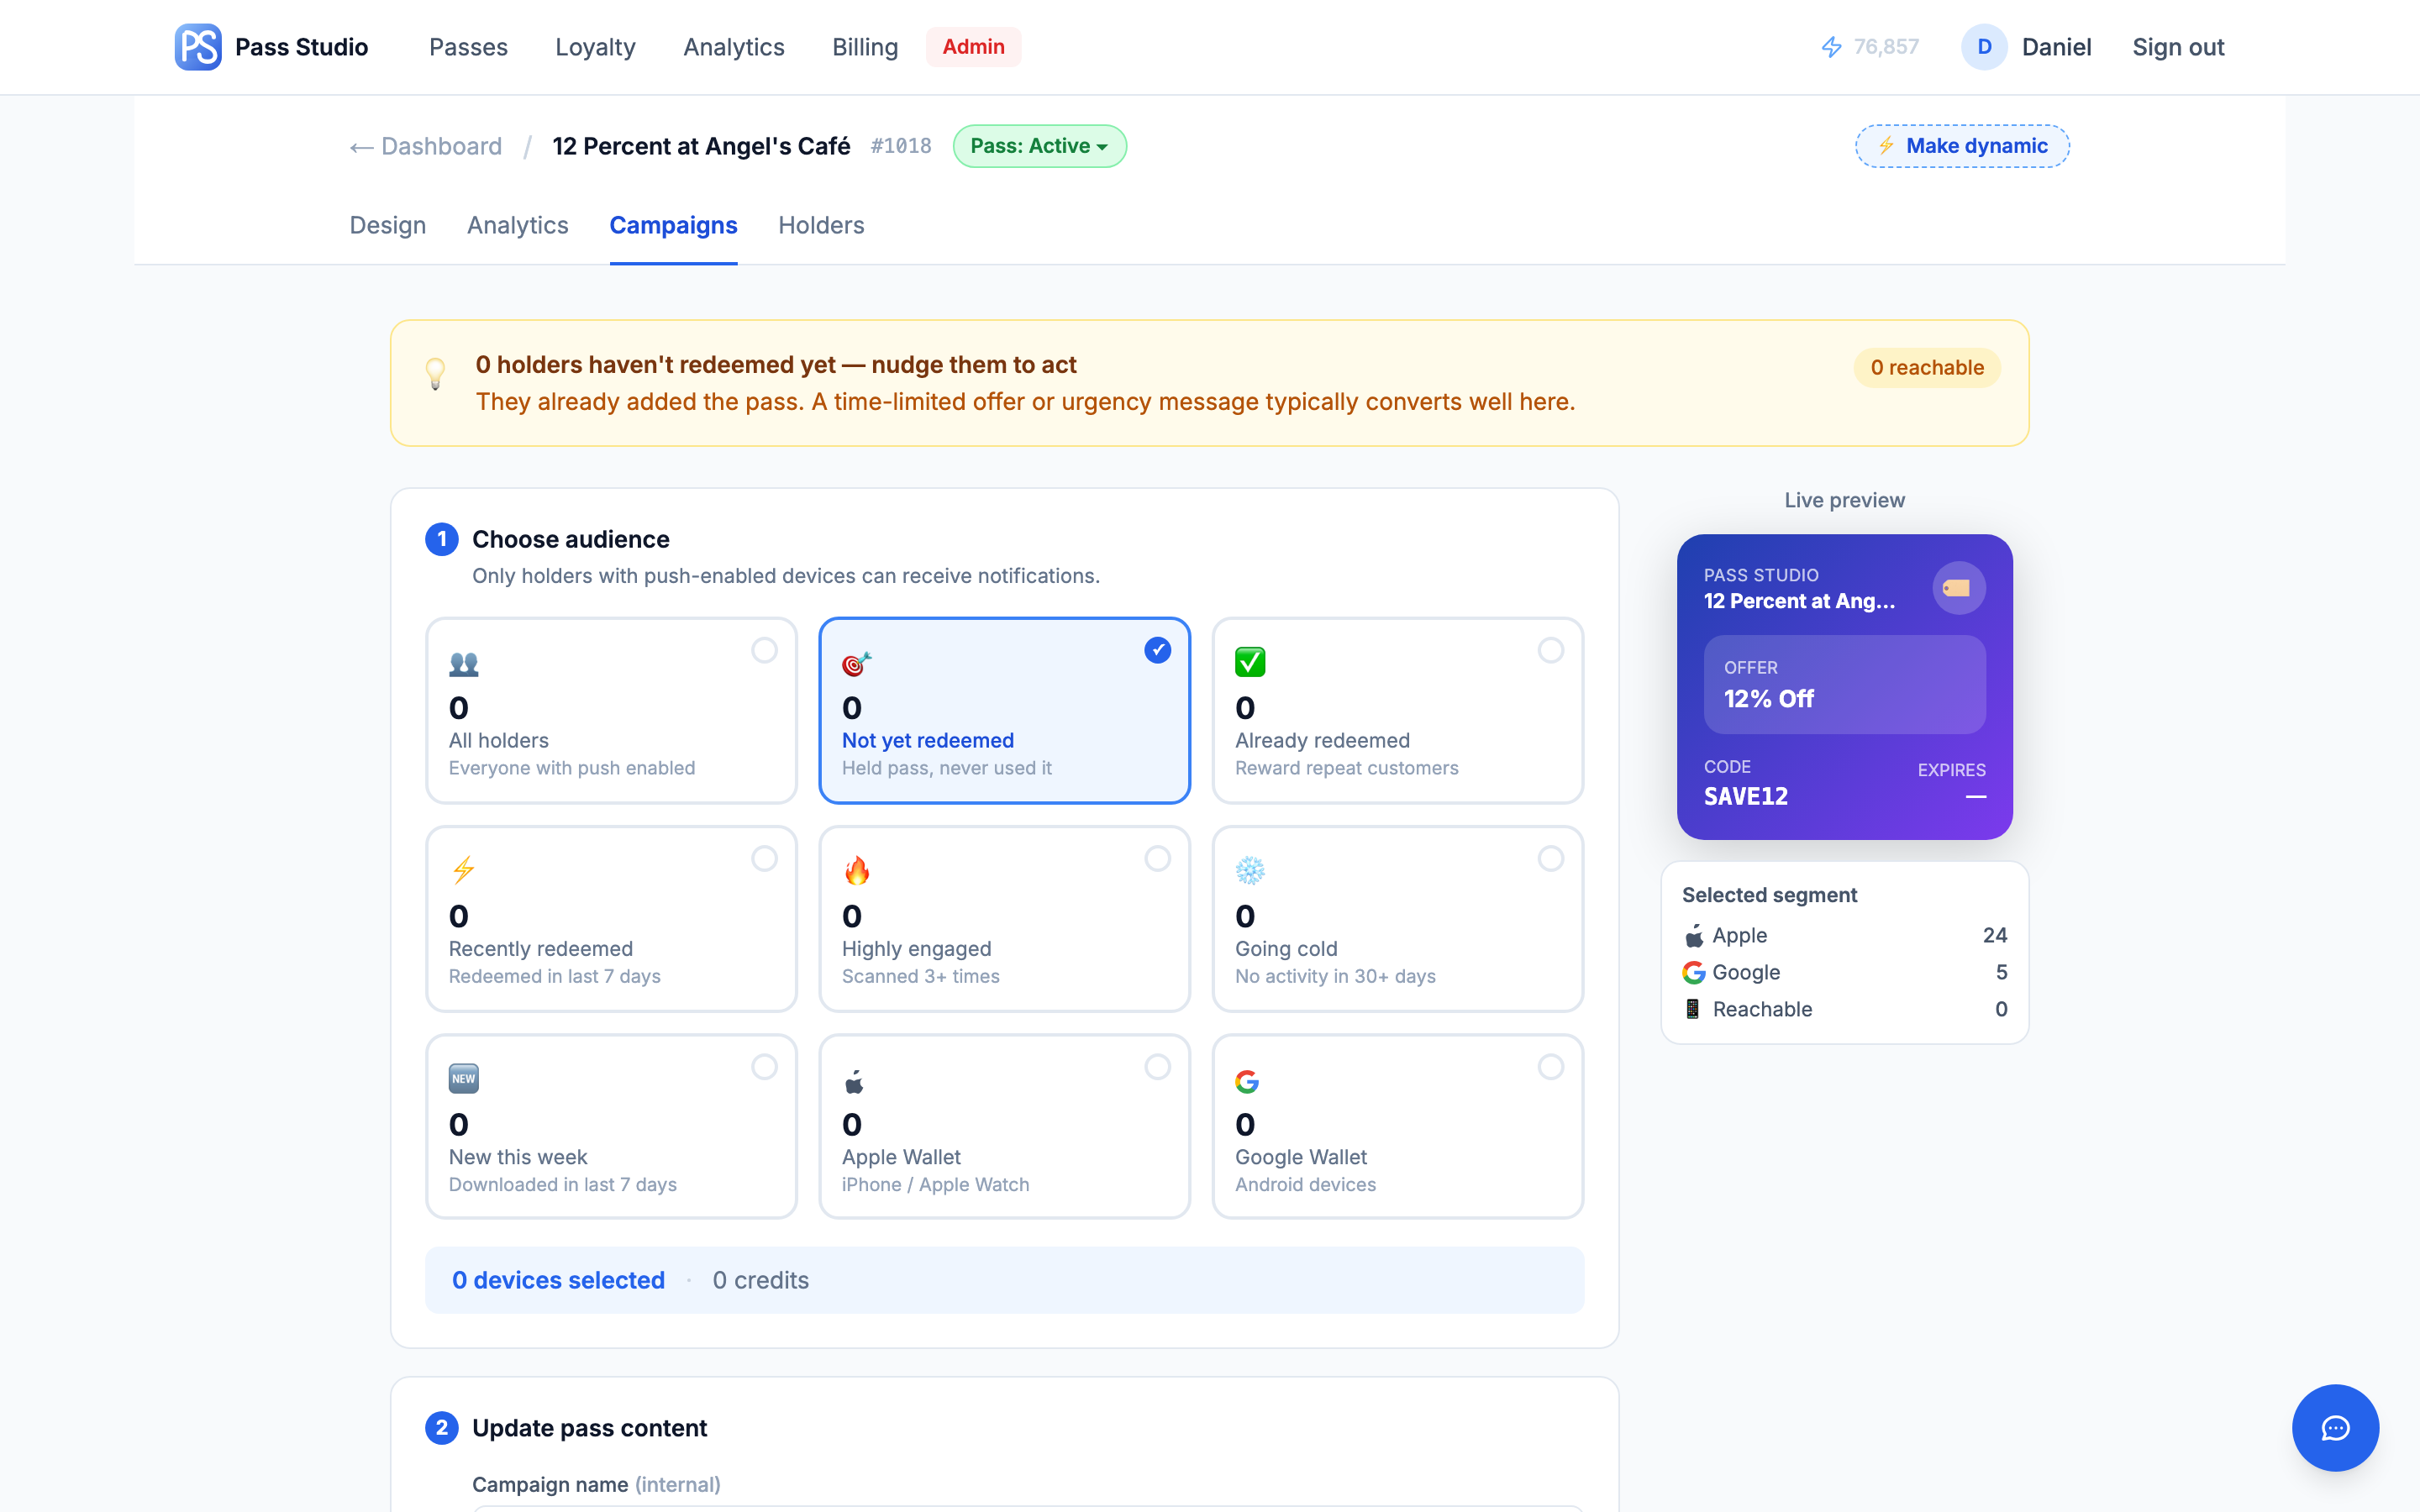Click the Update pass content heading
This screenshot has height=1512, width=2420.
click(589, 1428)
